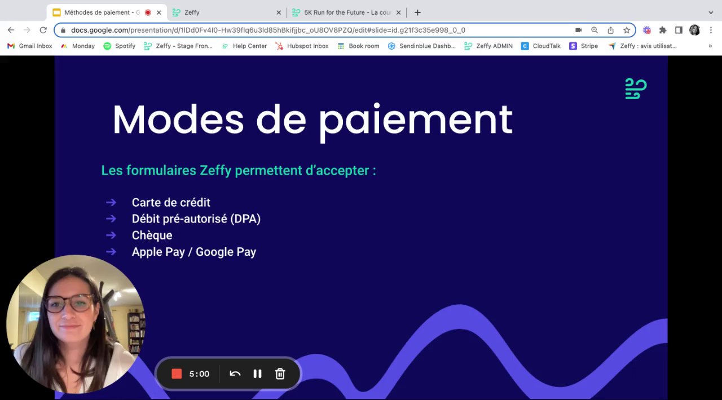
Task: Click the Débit pré-autorisé (DPA) bullet
Action: 196,219
